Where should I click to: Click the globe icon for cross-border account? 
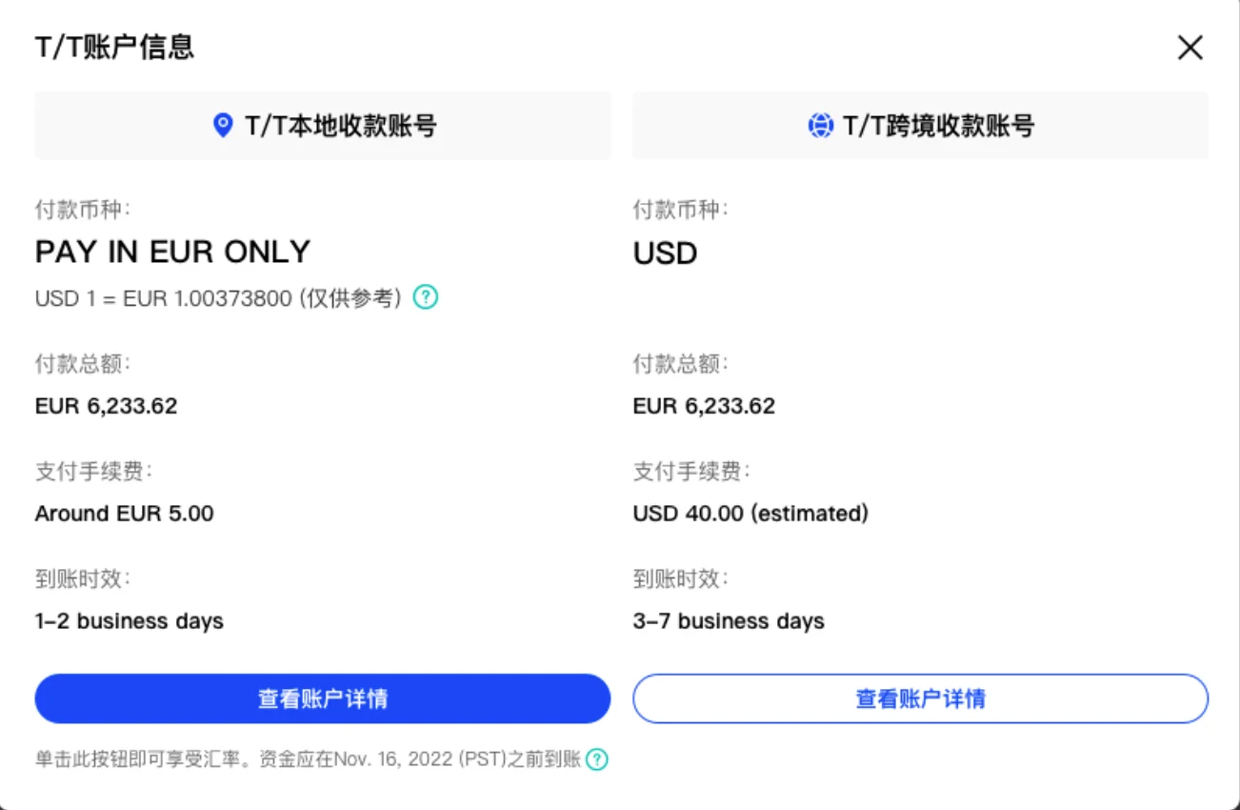coord(820,126)
